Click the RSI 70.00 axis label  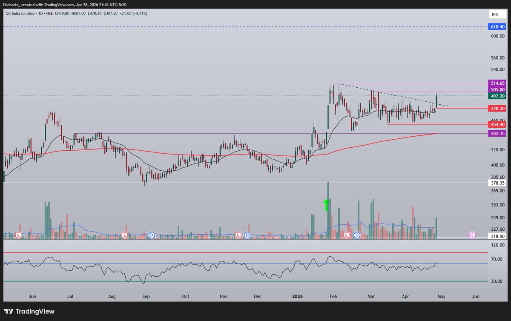(x=497, y=259)
